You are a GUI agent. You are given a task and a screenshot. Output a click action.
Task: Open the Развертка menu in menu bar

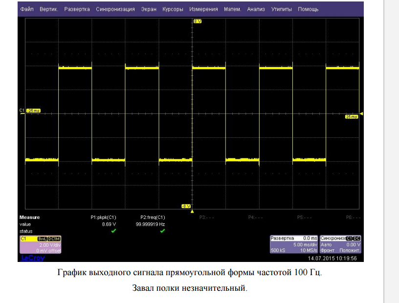[x=77, y=9]
